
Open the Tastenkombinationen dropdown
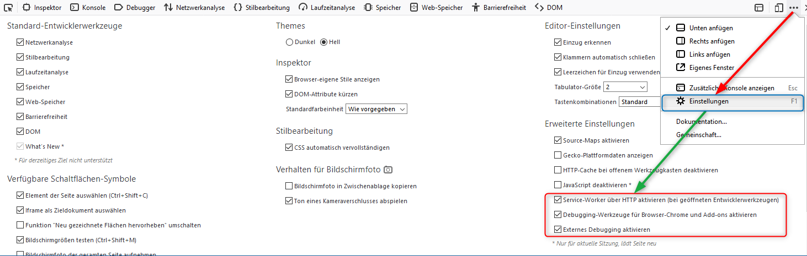click(x=639, y=102)
